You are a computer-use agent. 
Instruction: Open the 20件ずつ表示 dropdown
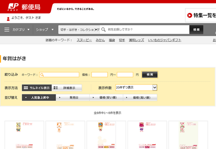[x=136, y=87]
